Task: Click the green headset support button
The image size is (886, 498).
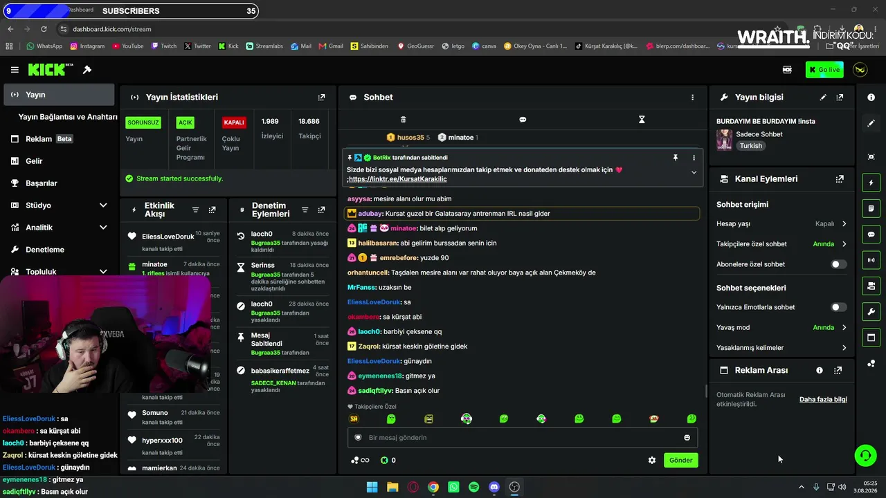Action: tap(865, 455)
